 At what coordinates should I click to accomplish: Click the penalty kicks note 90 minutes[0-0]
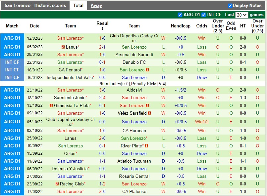point(133,84)
